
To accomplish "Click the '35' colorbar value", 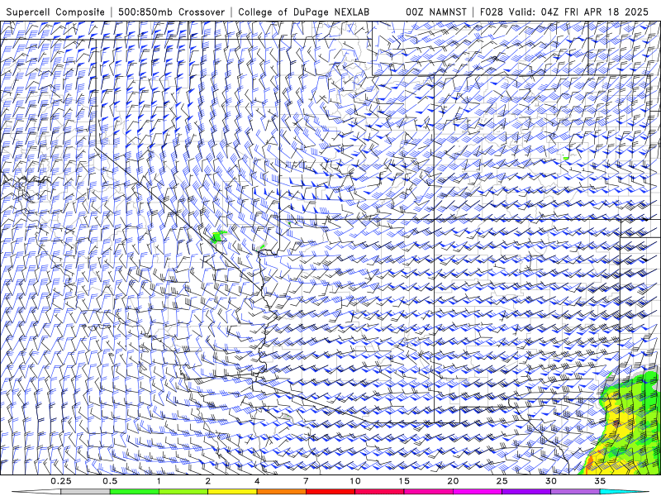I will coord(600,481).
